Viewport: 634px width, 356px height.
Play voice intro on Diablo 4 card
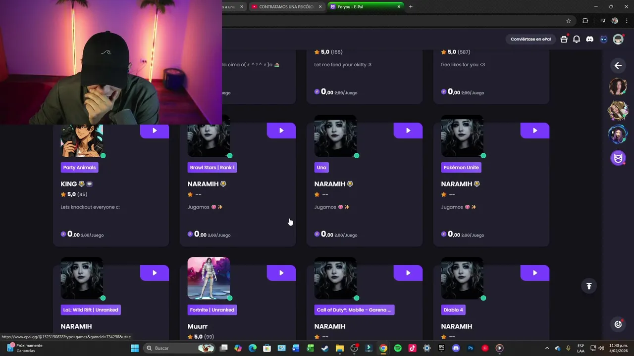(535, 273)
